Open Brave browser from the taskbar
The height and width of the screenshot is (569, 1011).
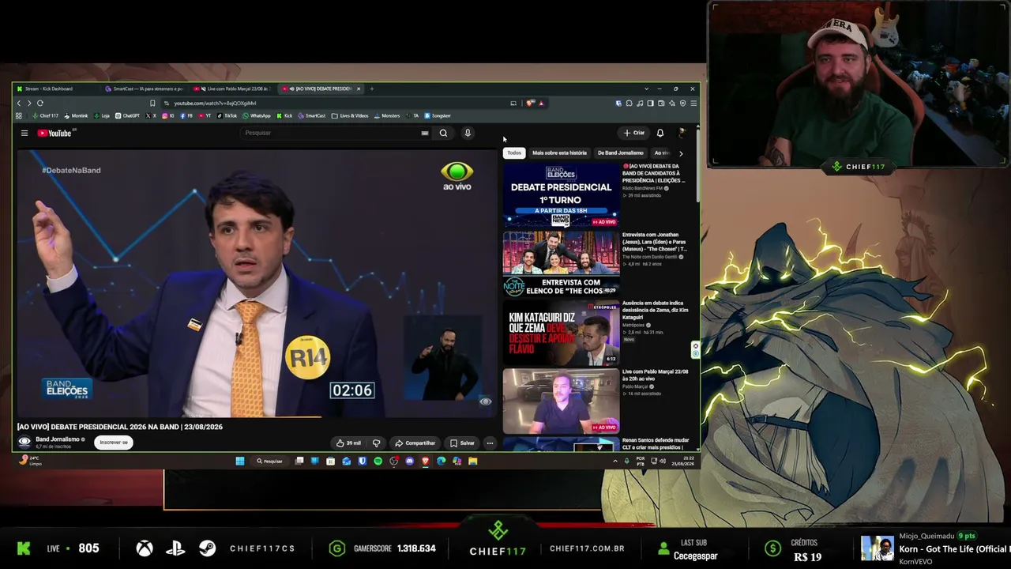(425, 461)
